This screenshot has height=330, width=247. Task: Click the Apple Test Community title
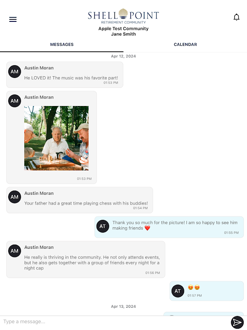tap(123, 28)
